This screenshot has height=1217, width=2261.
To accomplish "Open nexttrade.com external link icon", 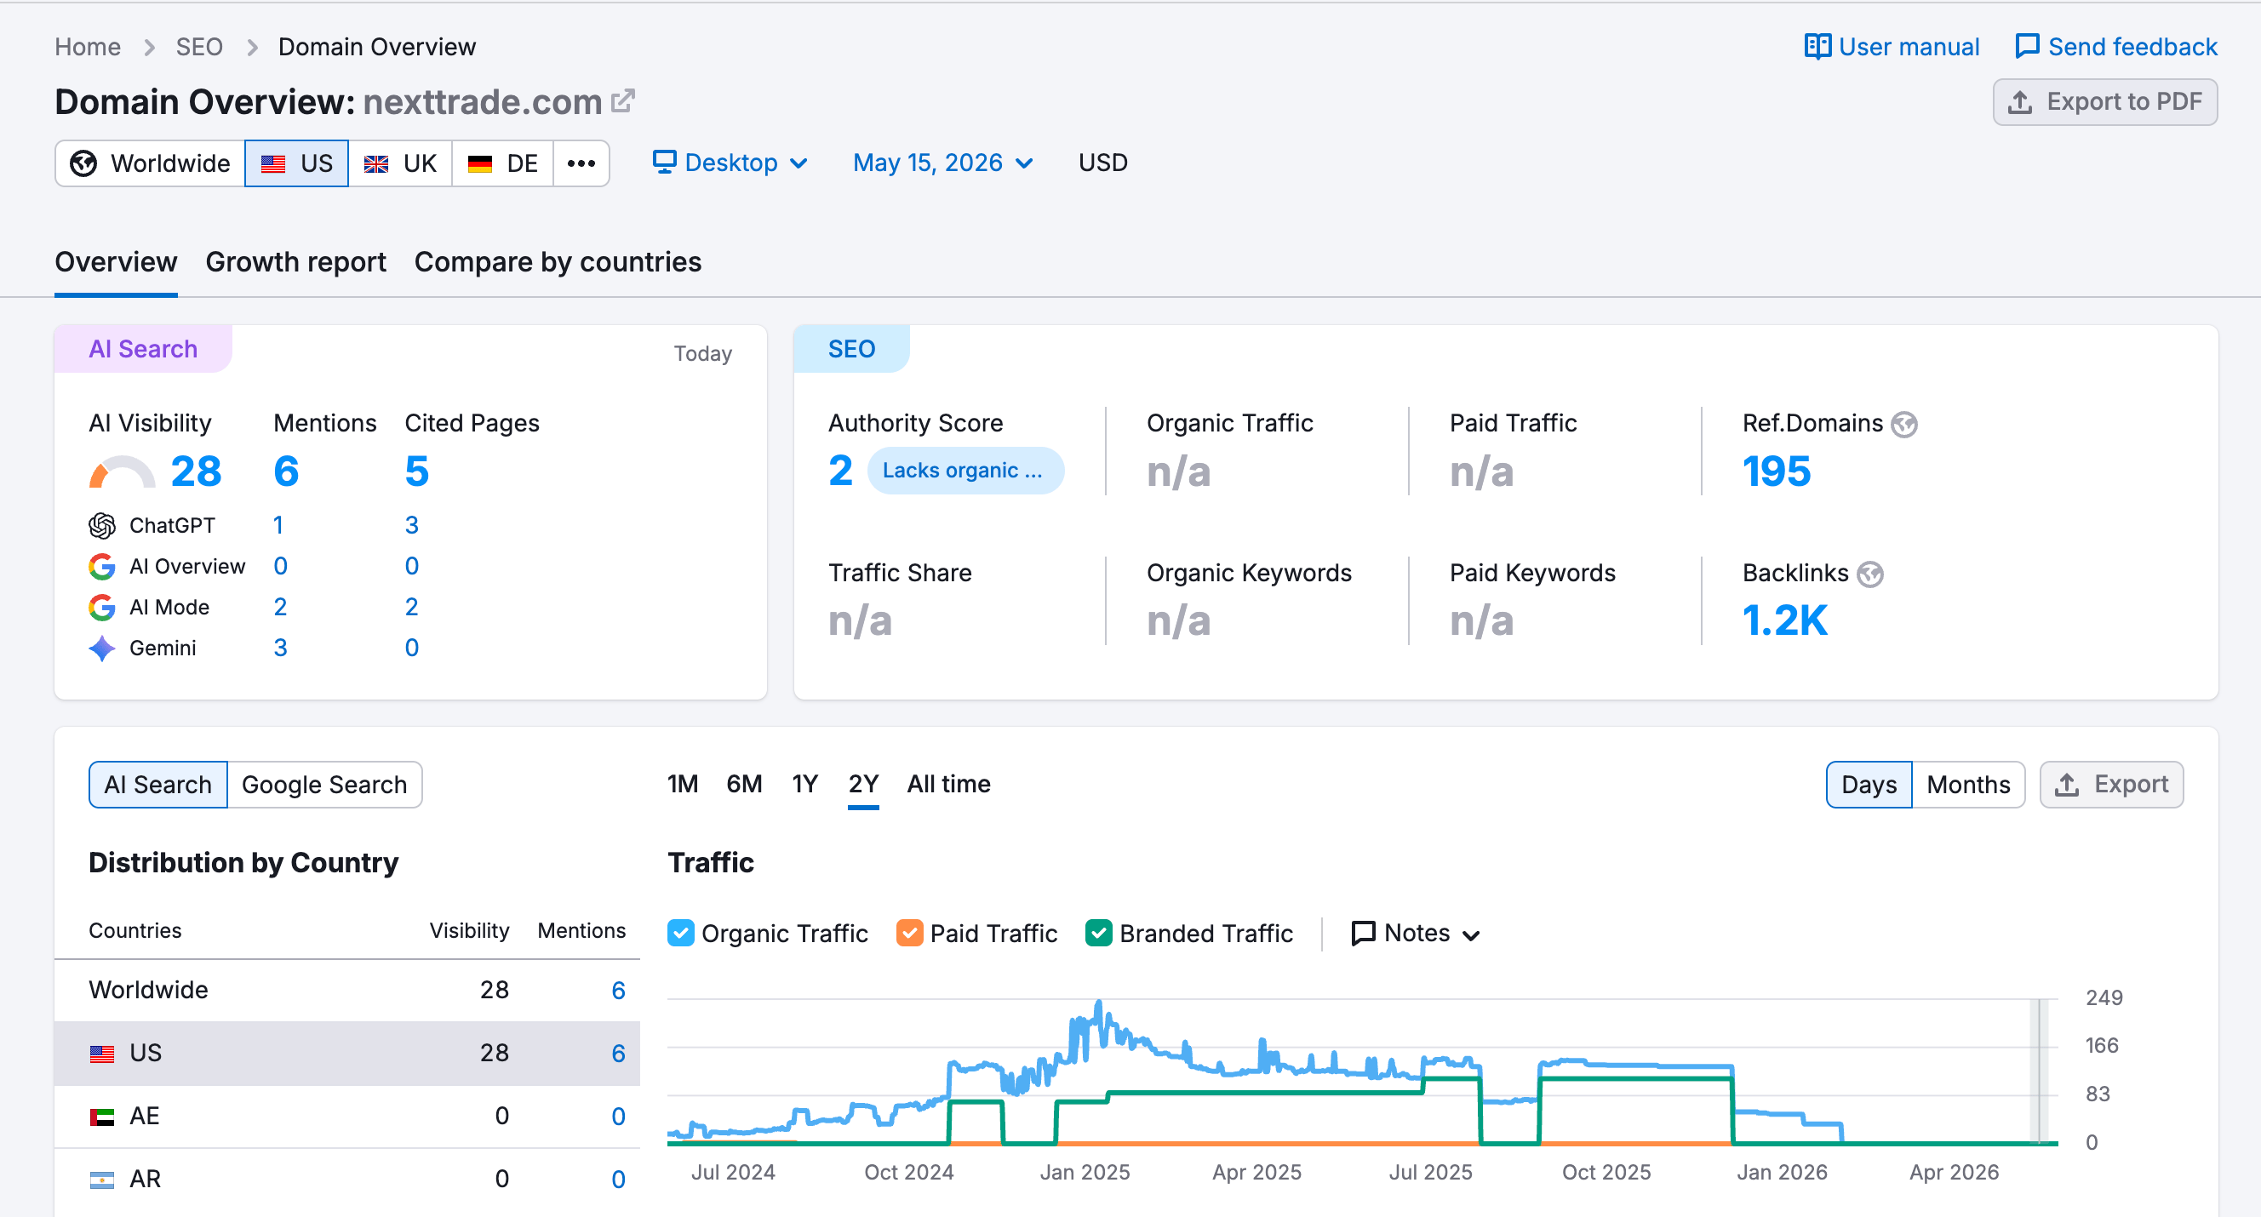I will 622,101.
